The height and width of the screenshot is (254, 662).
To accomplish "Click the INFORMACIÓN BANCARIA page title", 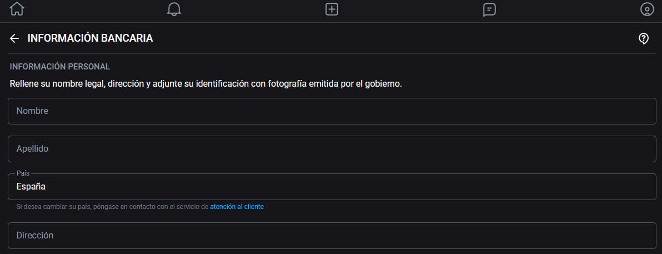I will point(90,38).
